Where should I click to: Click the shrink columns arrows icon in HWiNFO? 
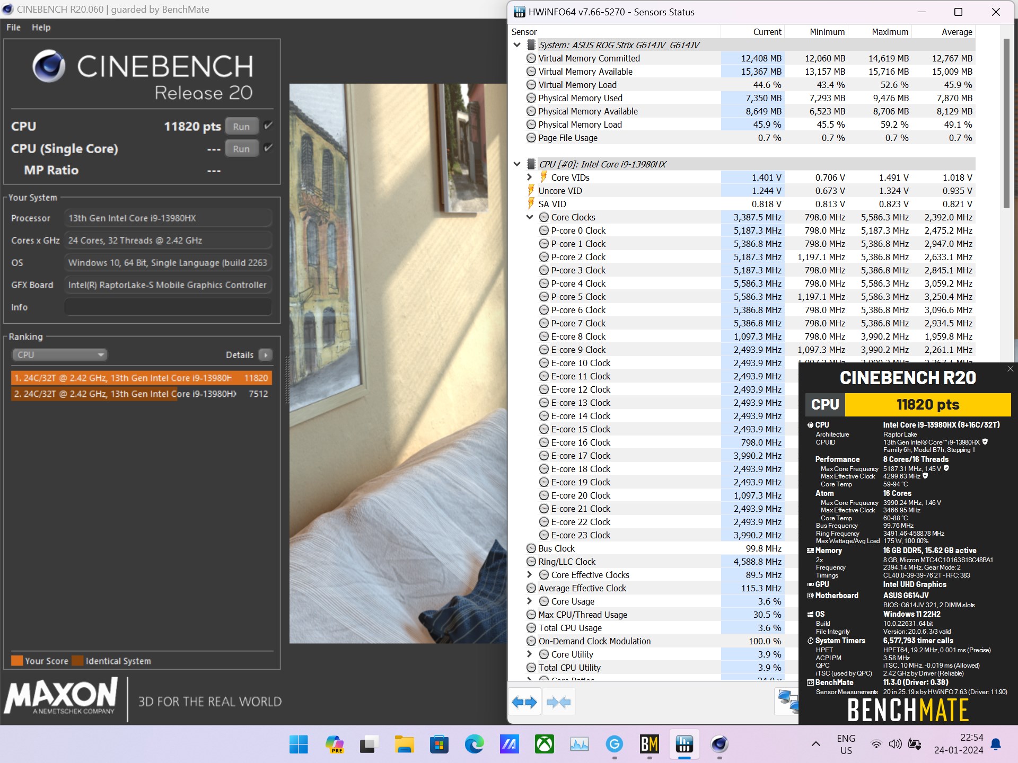click(x=559, y=702)
